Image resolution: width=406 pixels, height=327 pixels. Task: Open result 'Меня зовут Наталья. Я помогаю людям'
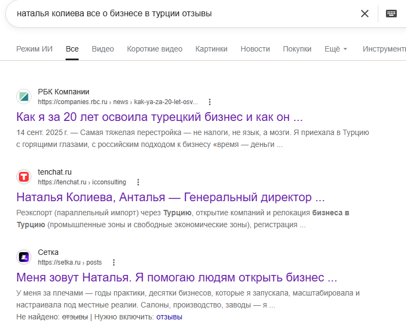pos(177,278)
